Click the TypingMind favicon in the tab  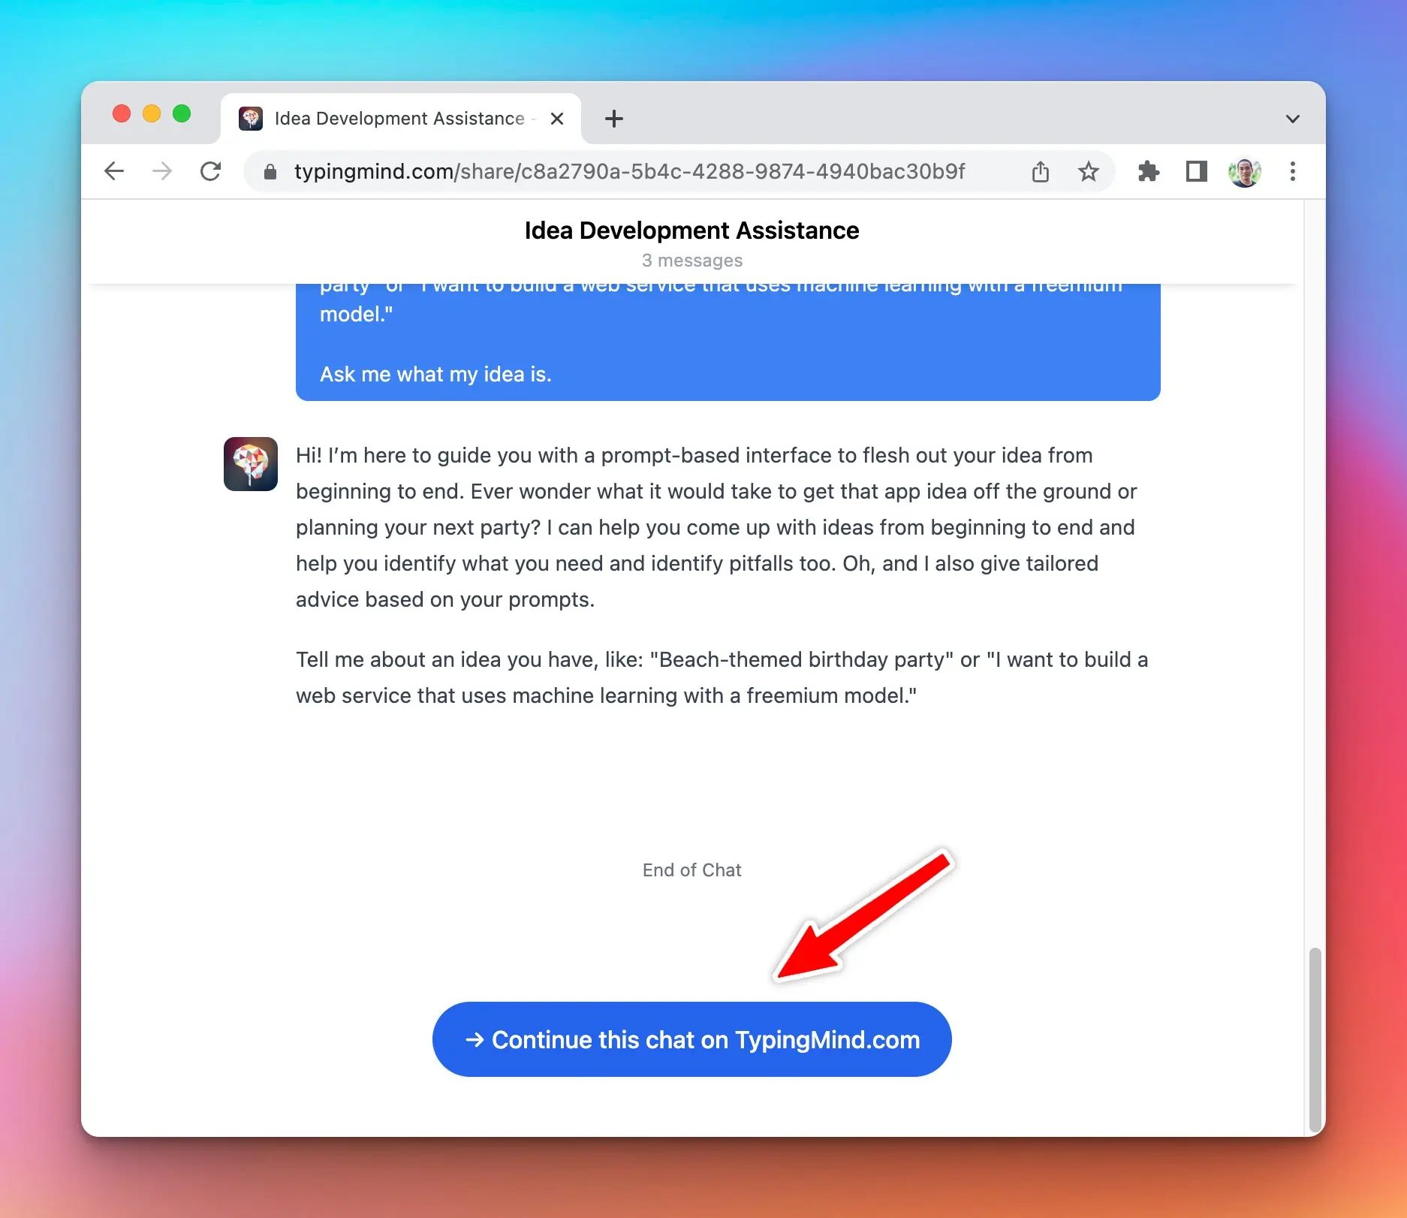coord(251,119)
